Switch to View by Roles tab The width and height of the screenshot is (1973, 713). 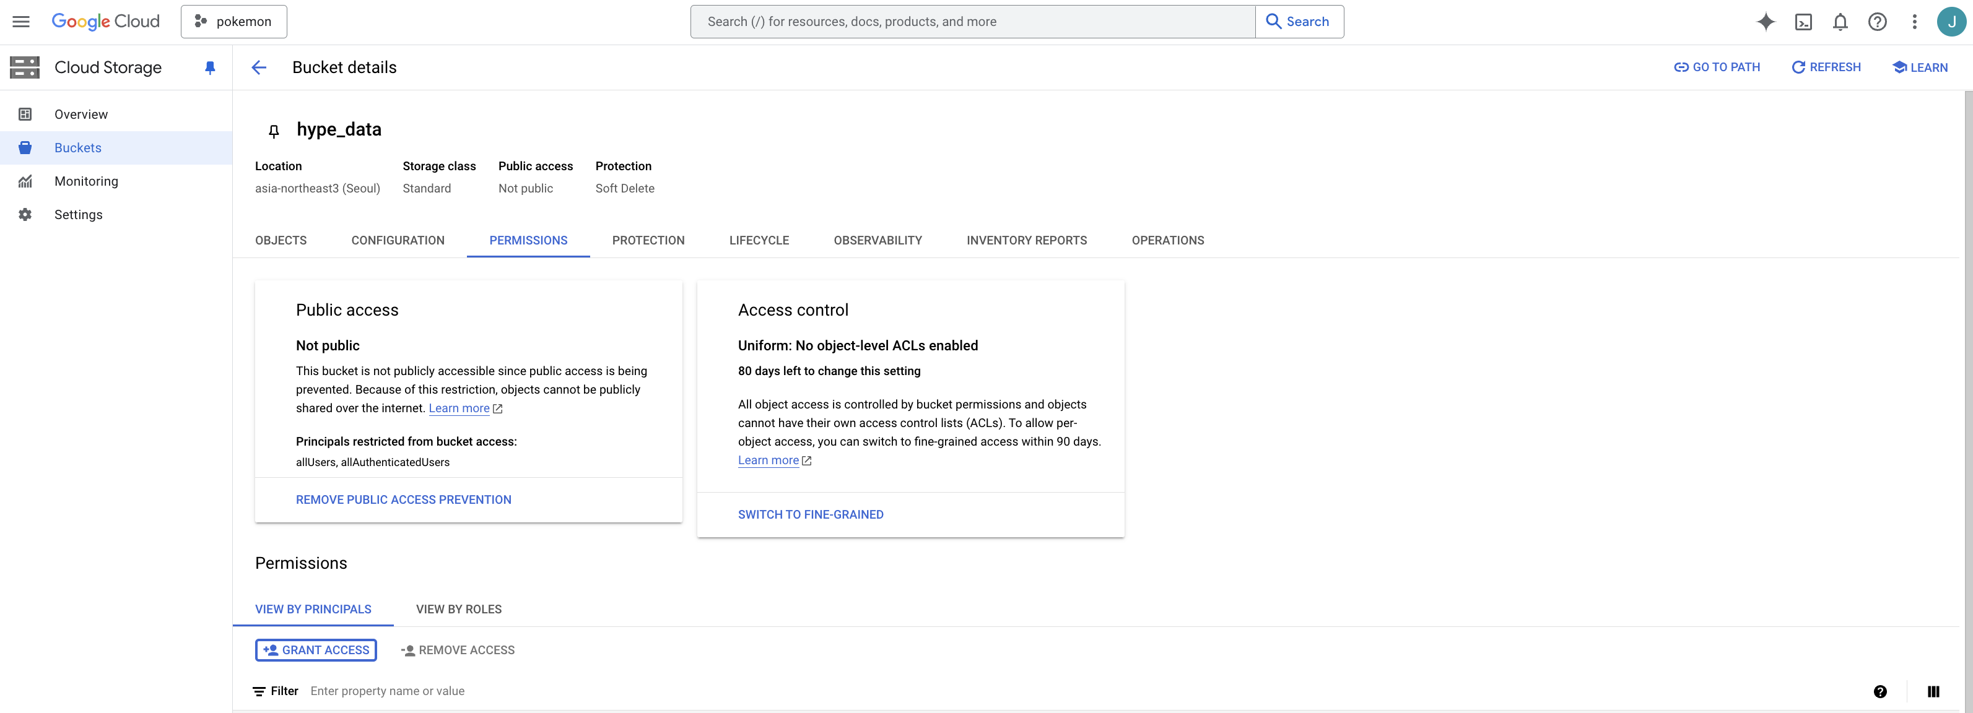tap(458, 610)
